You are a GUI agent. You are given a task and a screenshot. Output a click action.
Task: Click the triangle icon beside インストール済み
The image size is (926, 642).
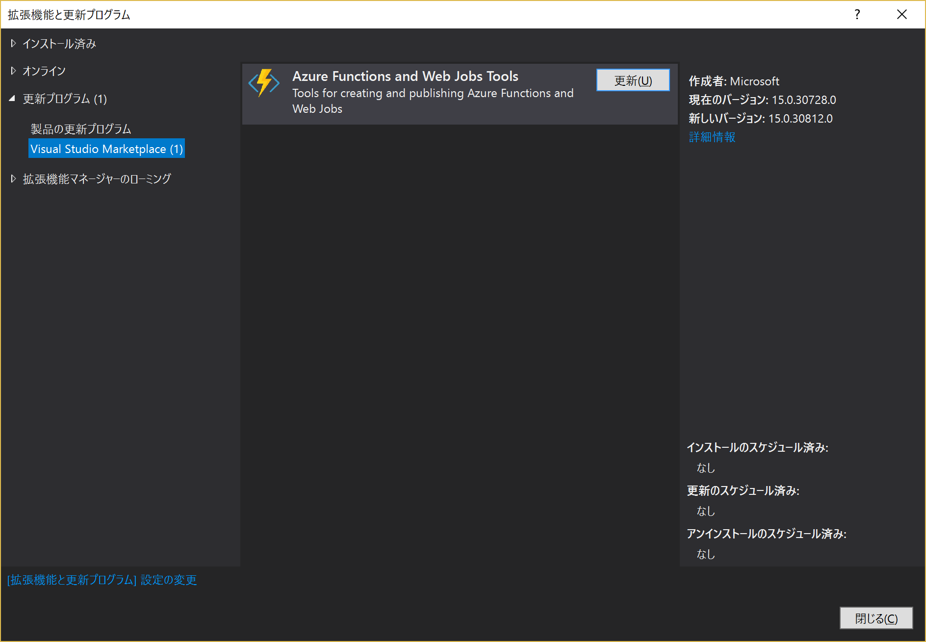[x=12, y=43]
